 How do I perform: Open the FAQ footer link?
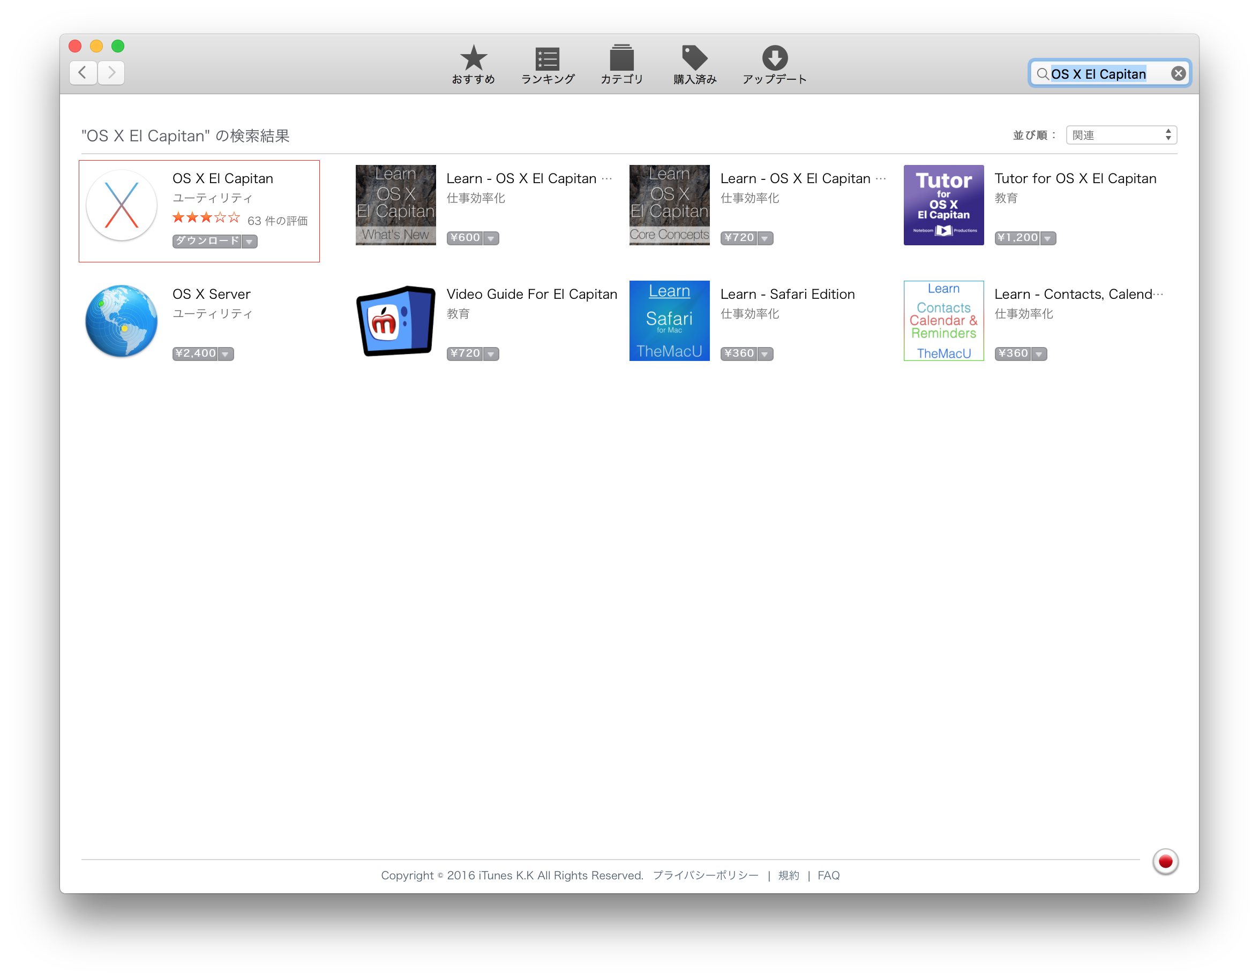click(x=828, y=875)
